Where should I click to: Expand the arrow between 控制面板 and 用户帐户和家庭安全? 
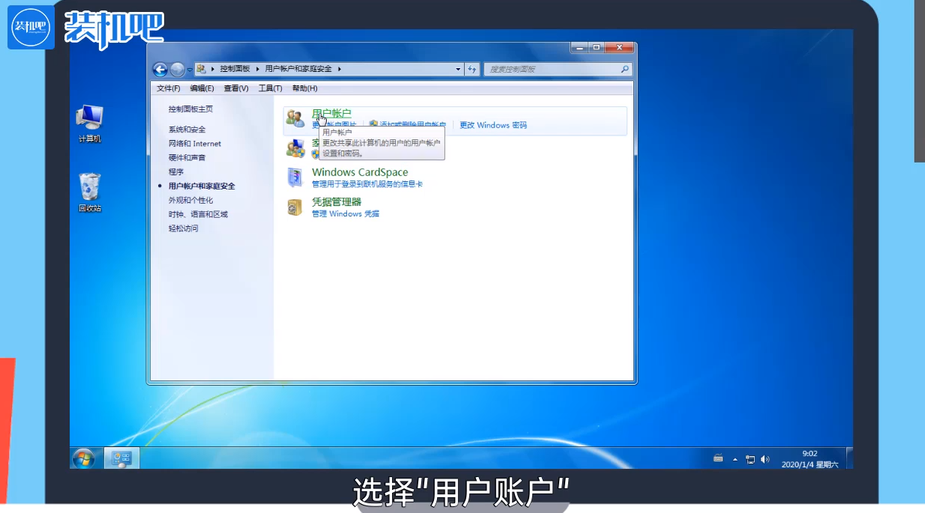tap(258, 69)
